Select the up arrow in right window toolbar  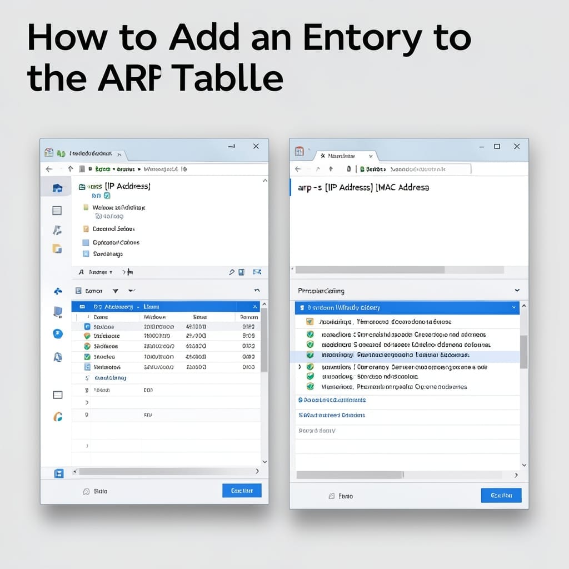(x=331, y=169)
